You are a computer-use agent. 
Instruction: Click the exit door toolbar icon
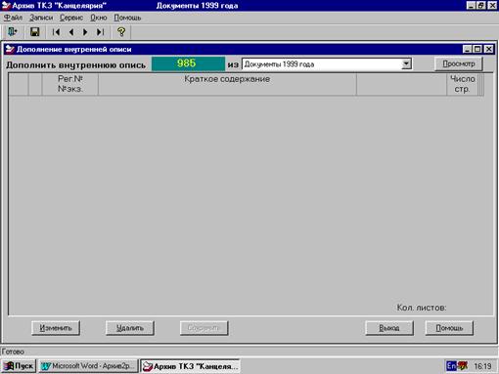[12, 32]
